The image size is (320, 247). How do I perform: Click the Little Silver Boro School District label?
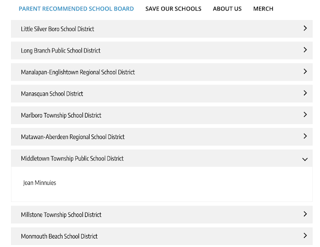click(x=57, y=29)
